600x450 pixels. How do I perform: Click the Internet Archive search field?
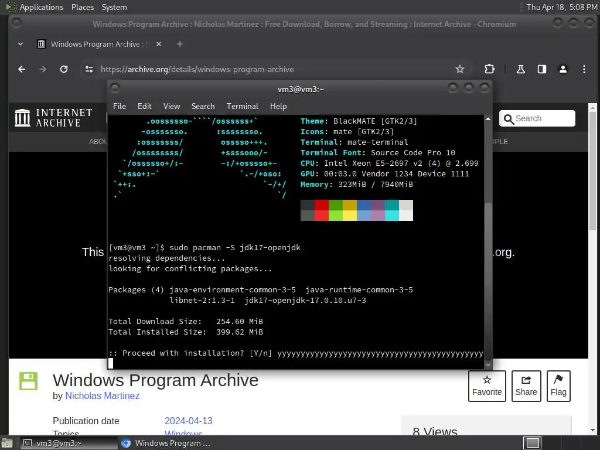[537, 118]
